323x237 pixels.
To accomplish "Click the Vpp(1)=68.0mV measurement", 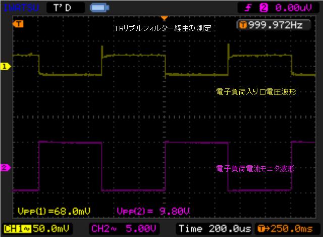I will [54, 211].
